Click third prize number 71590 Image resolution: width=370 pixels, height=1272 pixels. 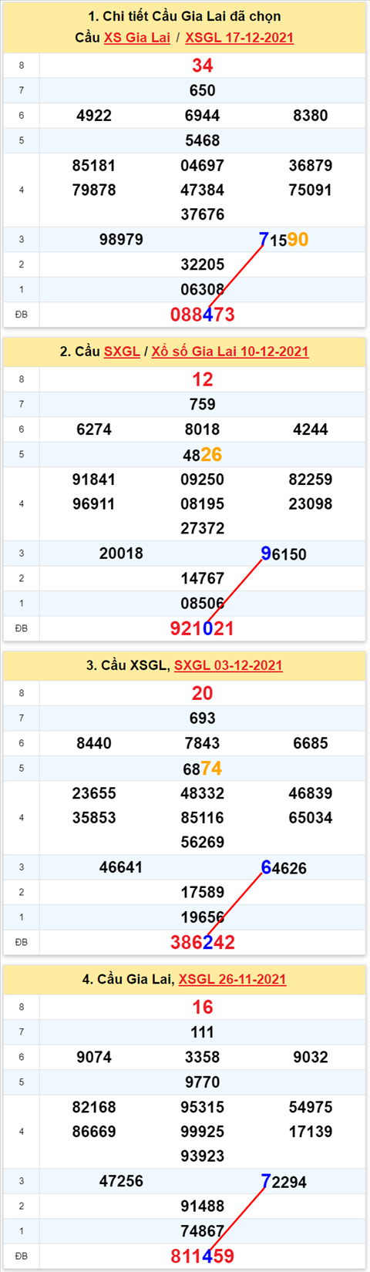tap(284, 240)
